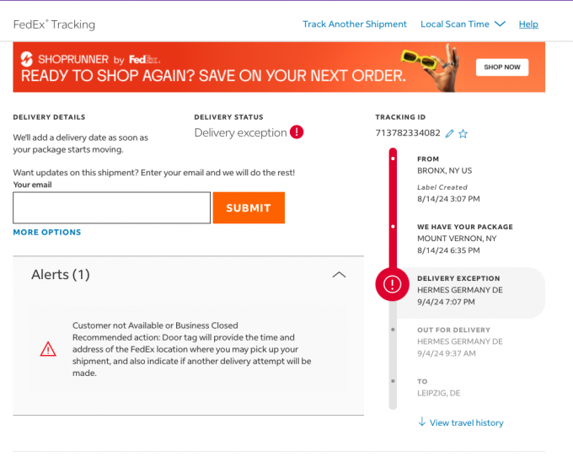Click the large red delivery exception timeline marker

392,284
